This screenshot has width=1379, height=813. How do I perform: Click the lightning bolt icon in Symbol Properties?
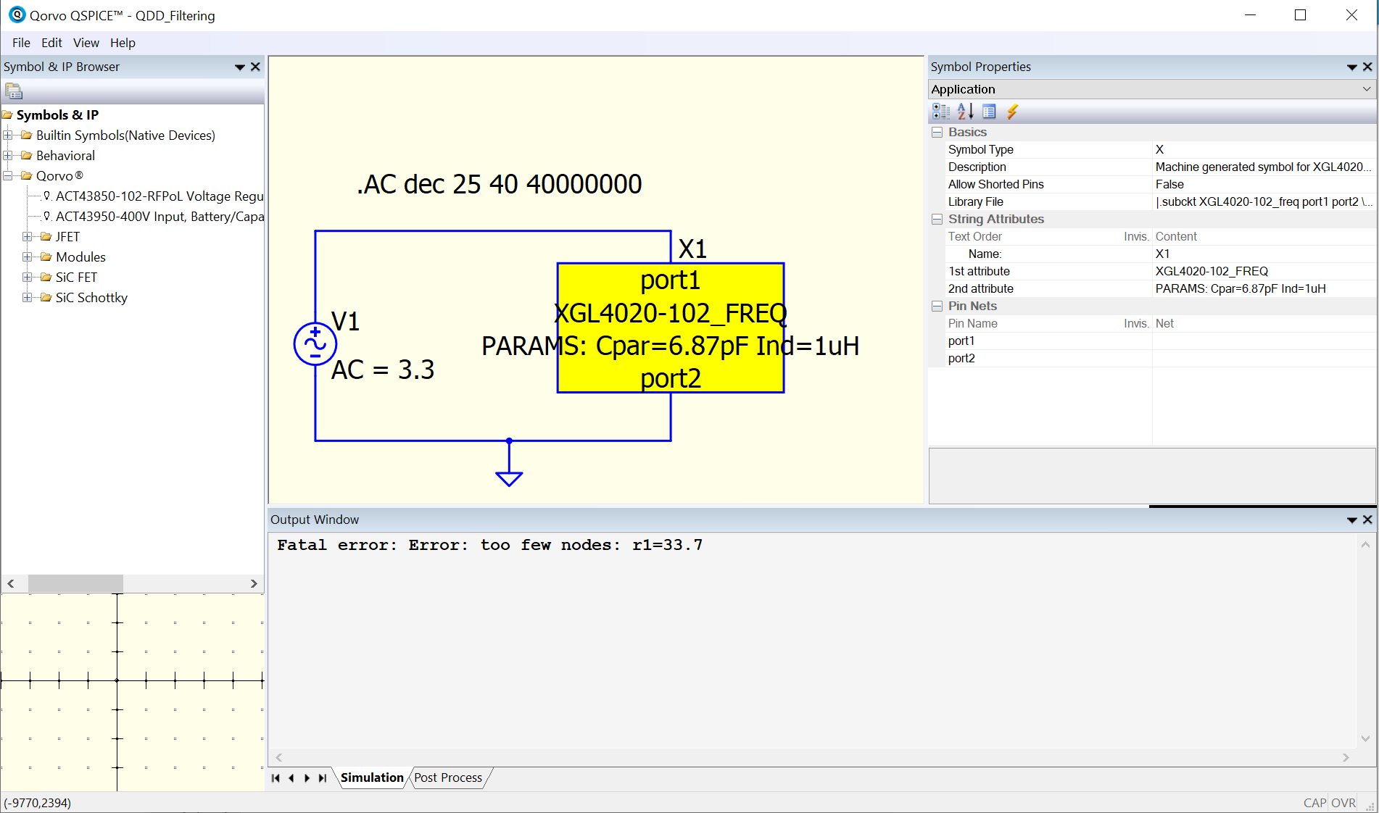1013,112
